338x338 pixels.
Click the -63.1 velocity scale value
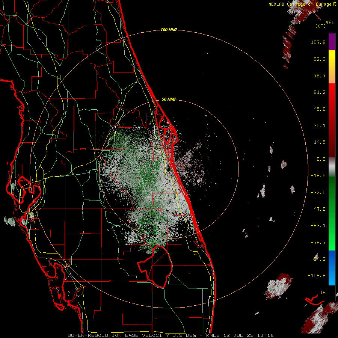318,226
